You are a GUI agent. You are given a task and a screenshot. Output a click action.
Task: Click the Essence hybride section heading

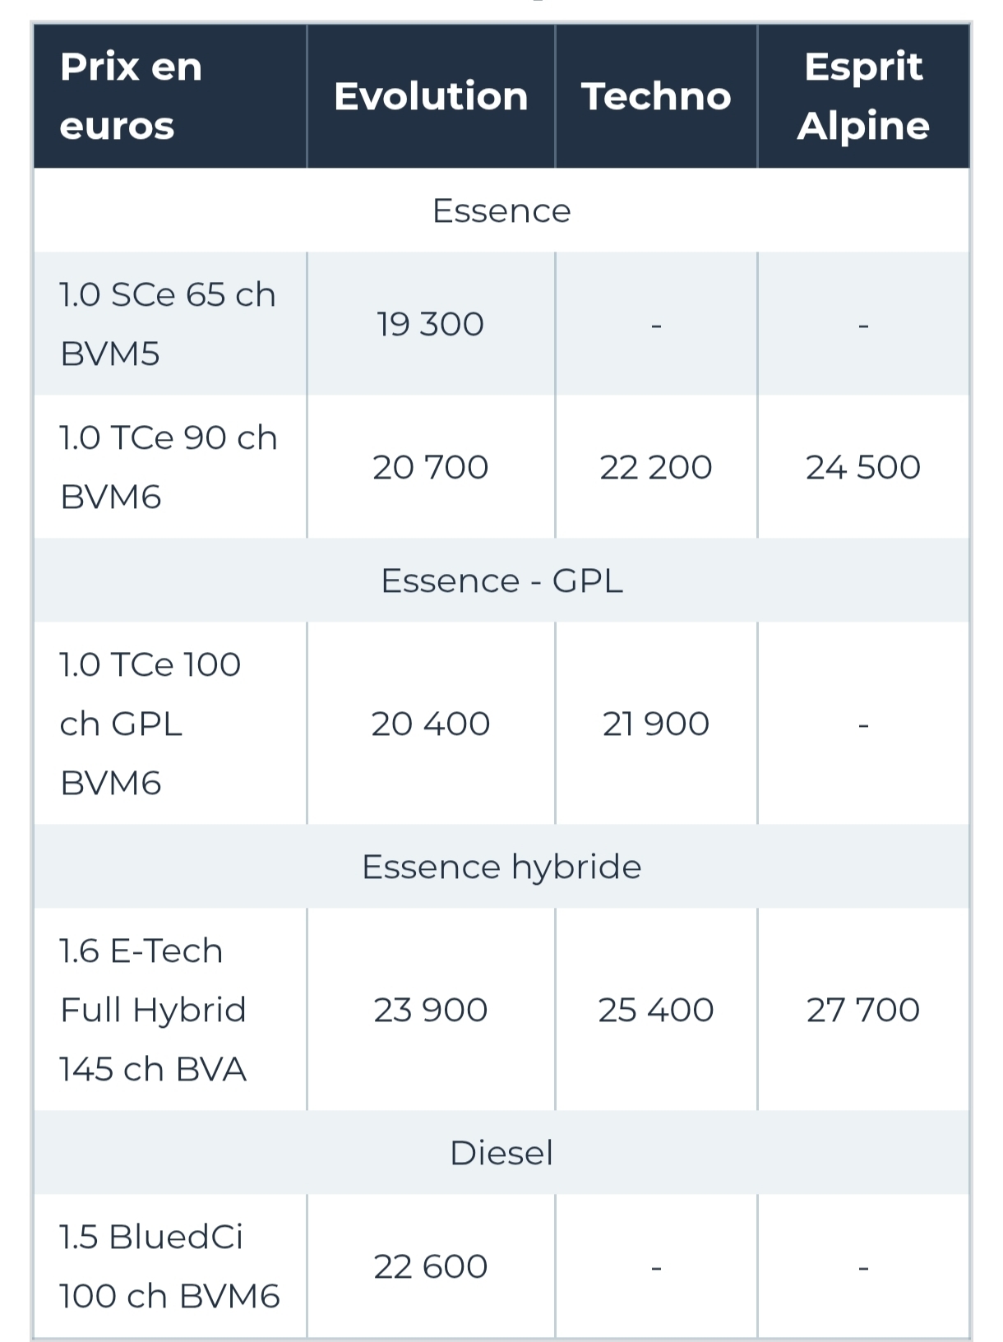(x=501, y=867)
